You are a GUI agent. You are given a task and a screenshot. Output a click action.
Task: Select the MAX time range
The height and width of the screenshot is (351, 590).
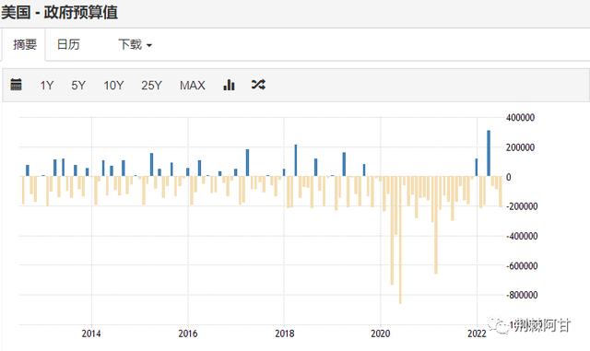point(193,86)
